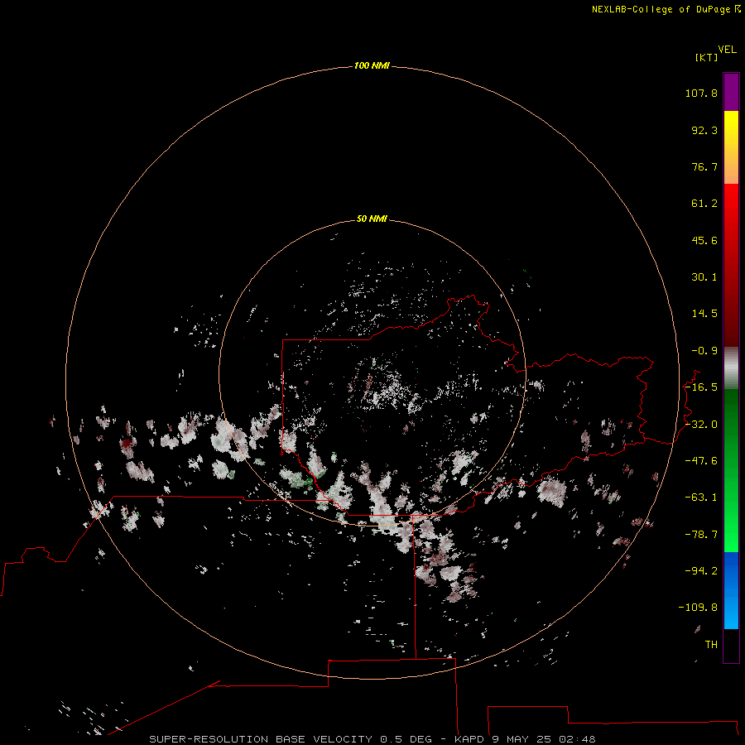Click the -32.0 scale value
745x745 pixels.
701,425
